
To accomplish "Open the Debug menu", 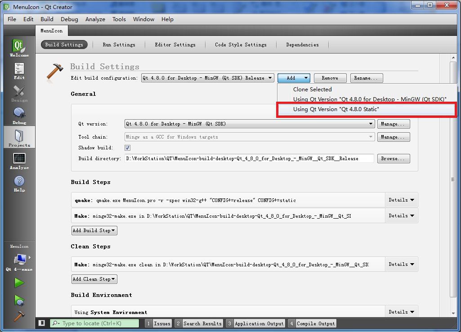I will coord(69,19).
